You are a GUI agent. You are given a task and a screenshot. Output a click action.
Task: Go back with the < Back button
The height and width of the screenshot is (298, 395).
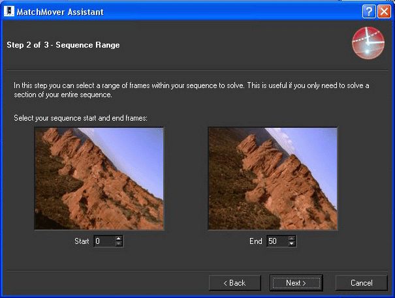[235, 283]
